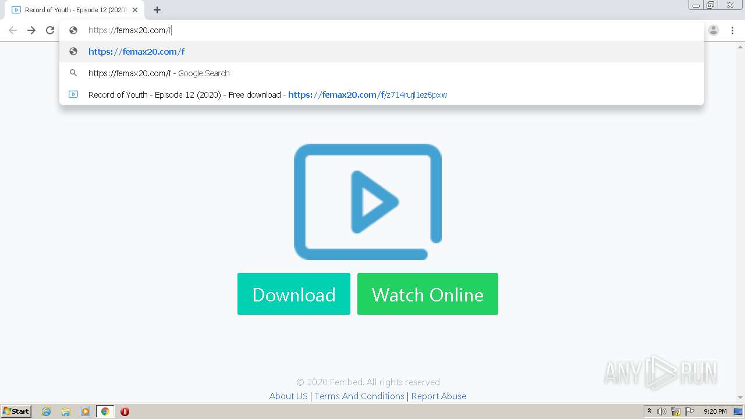Click the network tray icon

[676, 411]
